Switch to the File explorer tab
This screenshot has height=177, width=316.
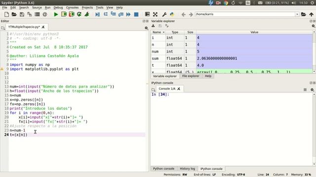pos(191,76)
